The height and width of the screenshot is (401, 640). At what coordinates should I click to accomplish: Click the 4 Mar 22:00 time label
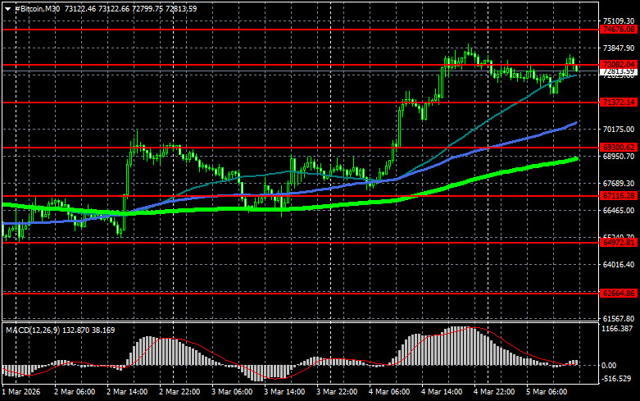(x=494, y=392)
